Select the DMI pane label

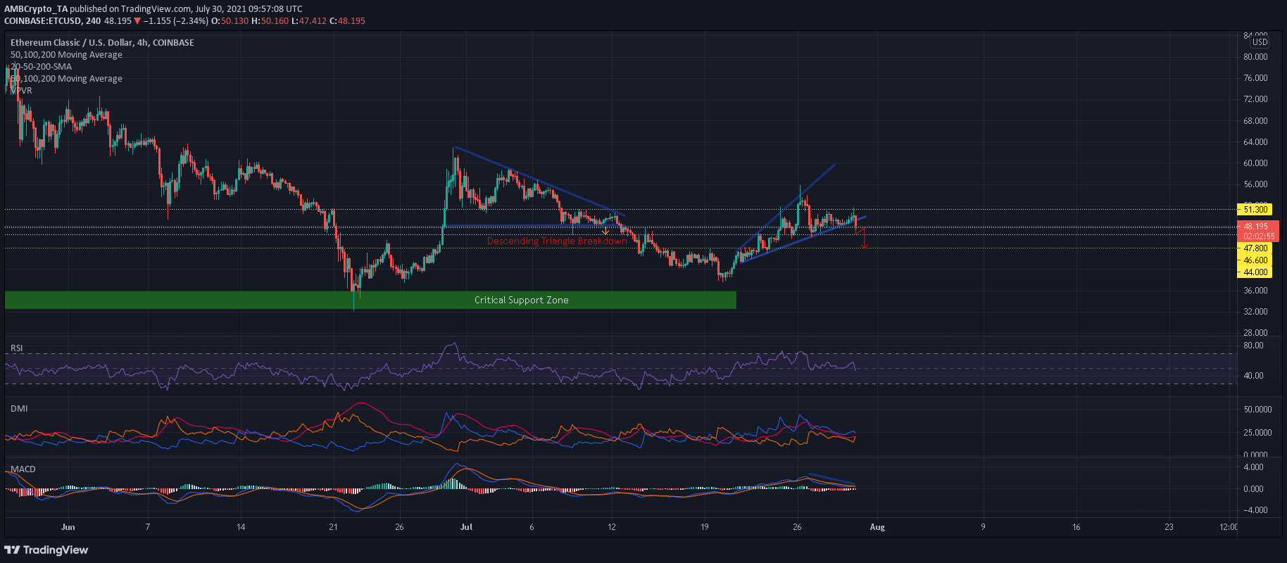(19, 409)
